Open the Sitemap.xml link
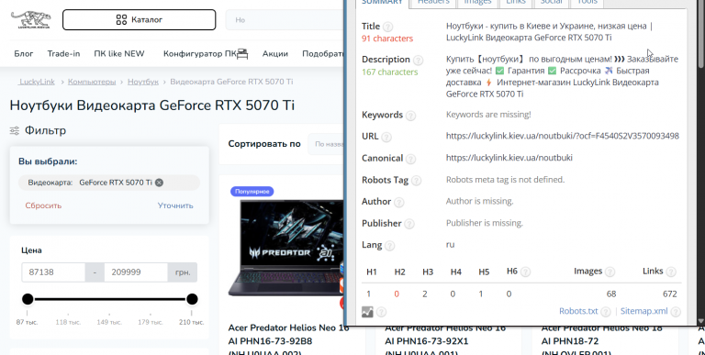Screen dimensions: 705x355 click(x=643, y=311)
